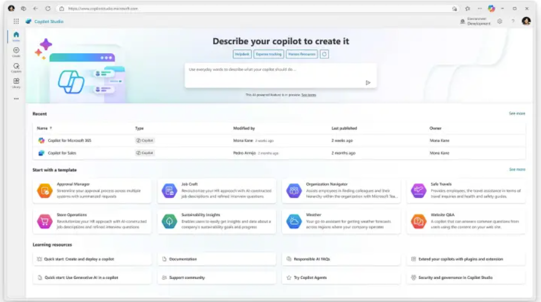This screenshot has height=302, width=541.
Task: Click the Organization Navigator template icon
Action: [x=294, y=191]
